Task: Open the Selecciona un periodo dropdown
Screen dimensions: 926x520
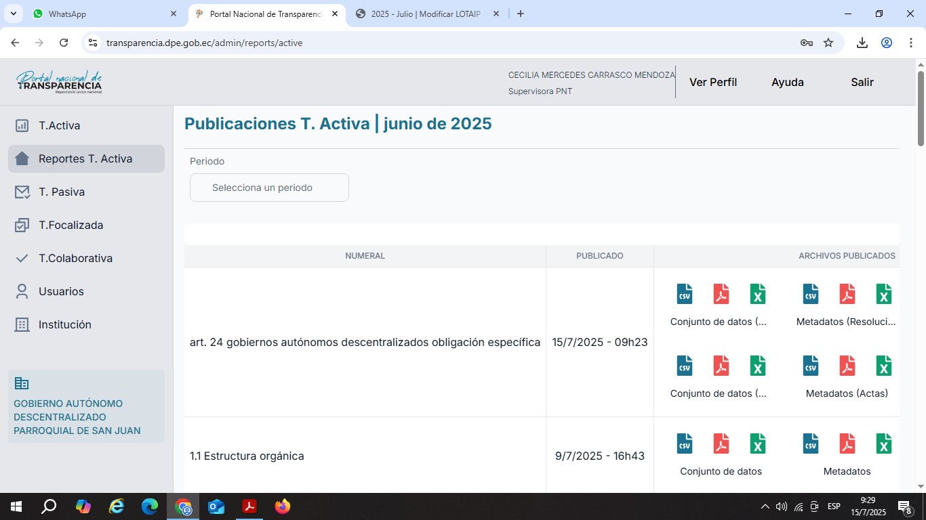Action: pyautogui.click(x=269, y=188)
